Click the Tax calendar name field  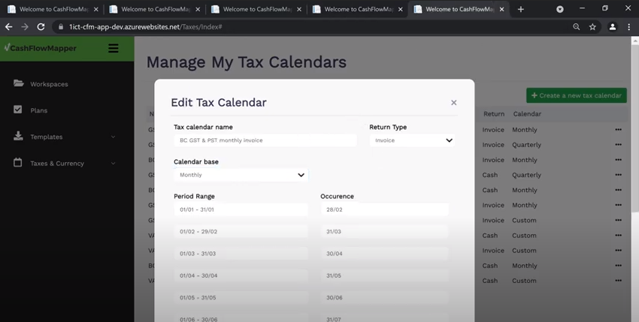(265, 140)
